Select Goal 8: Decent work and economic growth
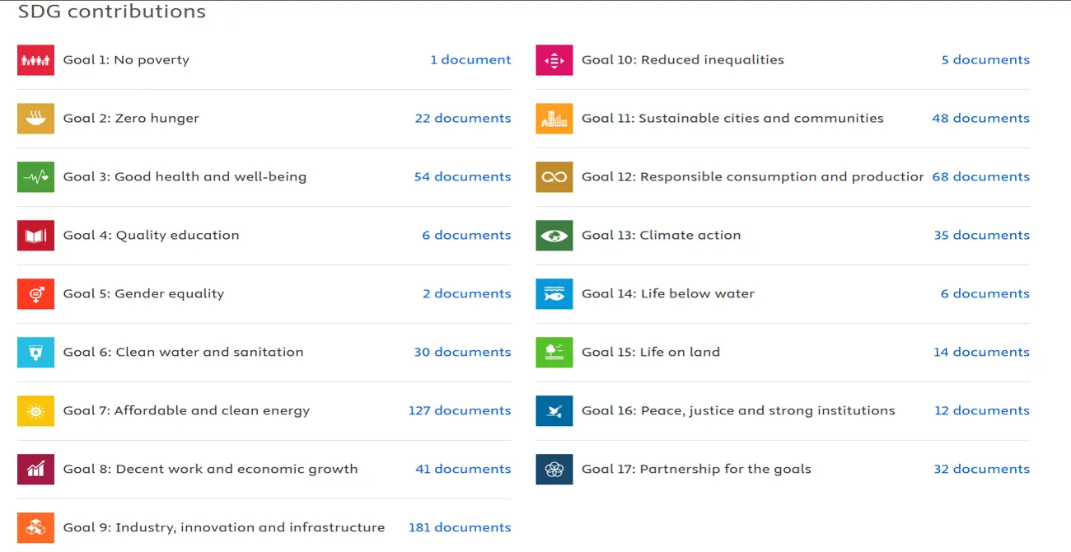Screen dimensions: 1071x552 pos(210,469)
